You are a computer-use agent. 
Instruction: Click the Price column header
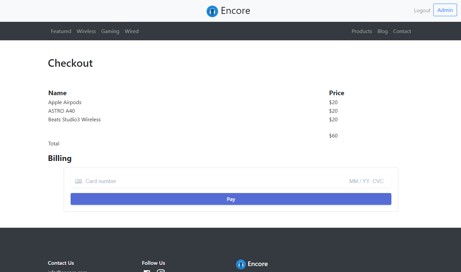337,93
